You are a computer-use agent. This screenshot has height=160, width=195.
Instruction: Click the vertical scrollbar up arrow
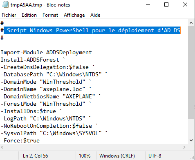click(x=191, y=23)
